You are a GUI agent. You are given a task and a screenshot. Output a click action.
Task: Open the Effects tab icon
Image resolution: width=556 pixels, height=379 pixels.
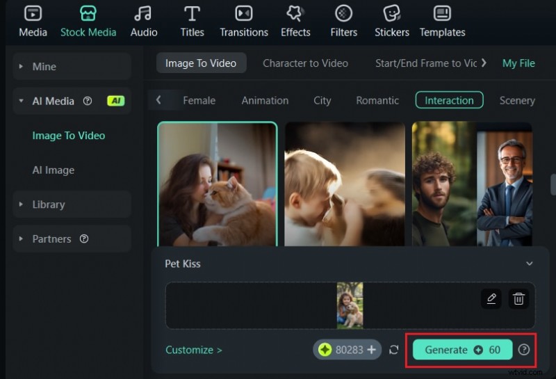[295, 14]
